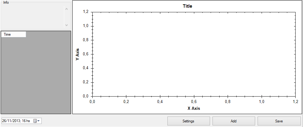
Task: Open the date picker calendar dropdown
Action: click(x=36, y=121)
